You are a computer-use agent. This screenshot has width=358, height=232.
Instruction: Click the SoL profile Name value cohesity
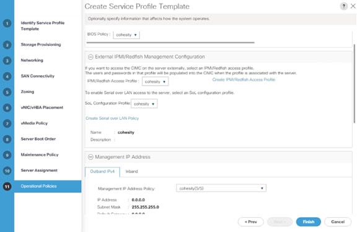coord(126,133)
